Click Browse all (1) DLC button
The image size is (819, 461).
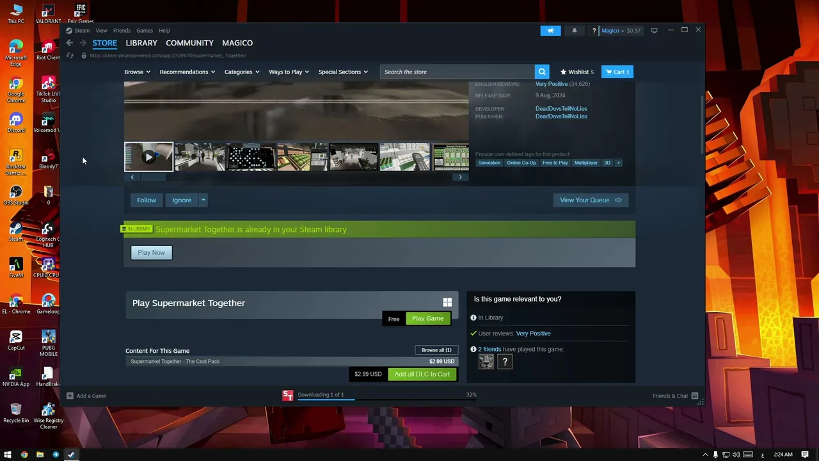[436, 350]
